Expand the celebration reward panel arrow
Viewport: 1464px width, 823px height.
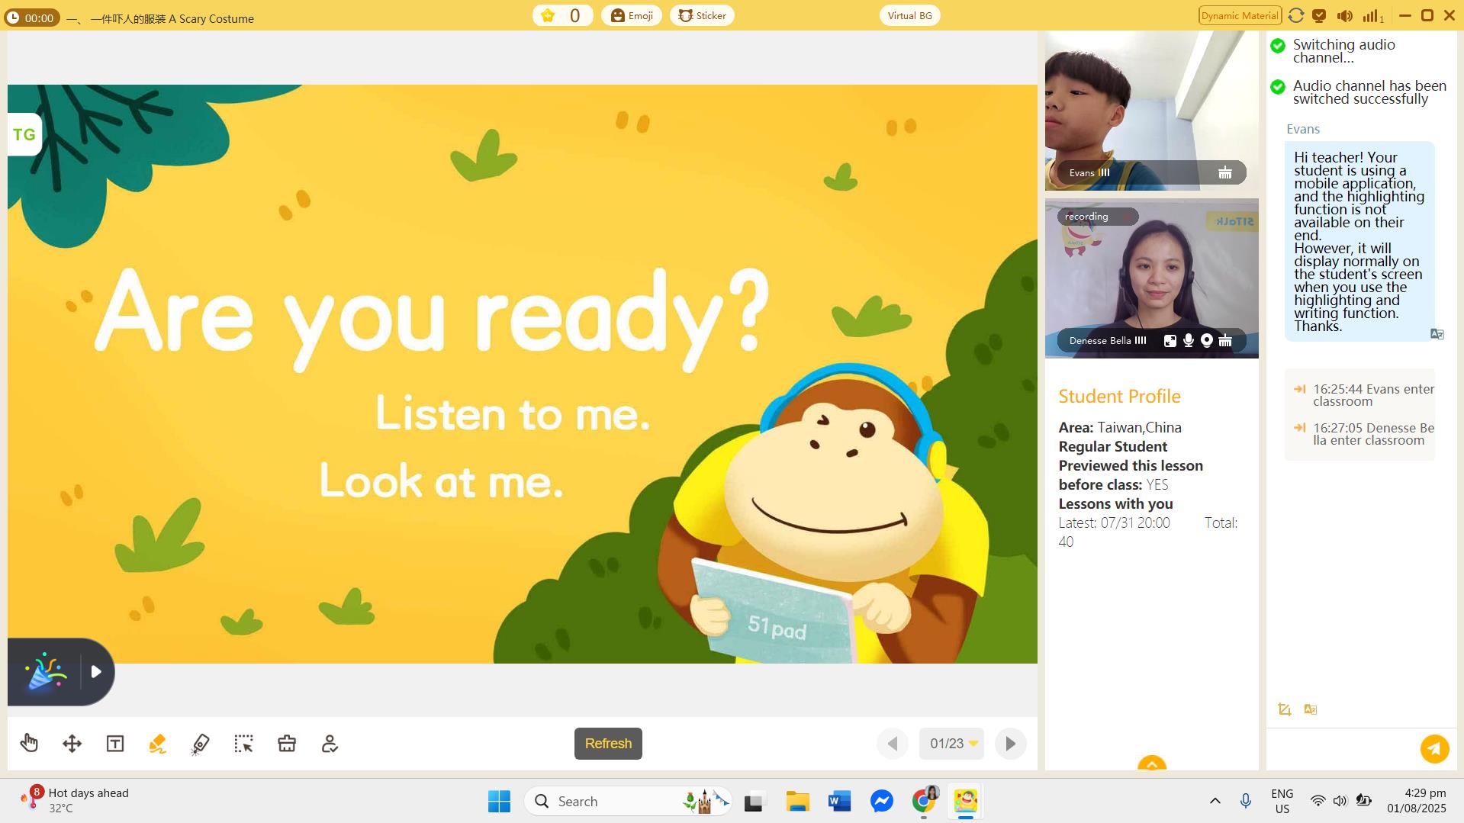point(96,672)
